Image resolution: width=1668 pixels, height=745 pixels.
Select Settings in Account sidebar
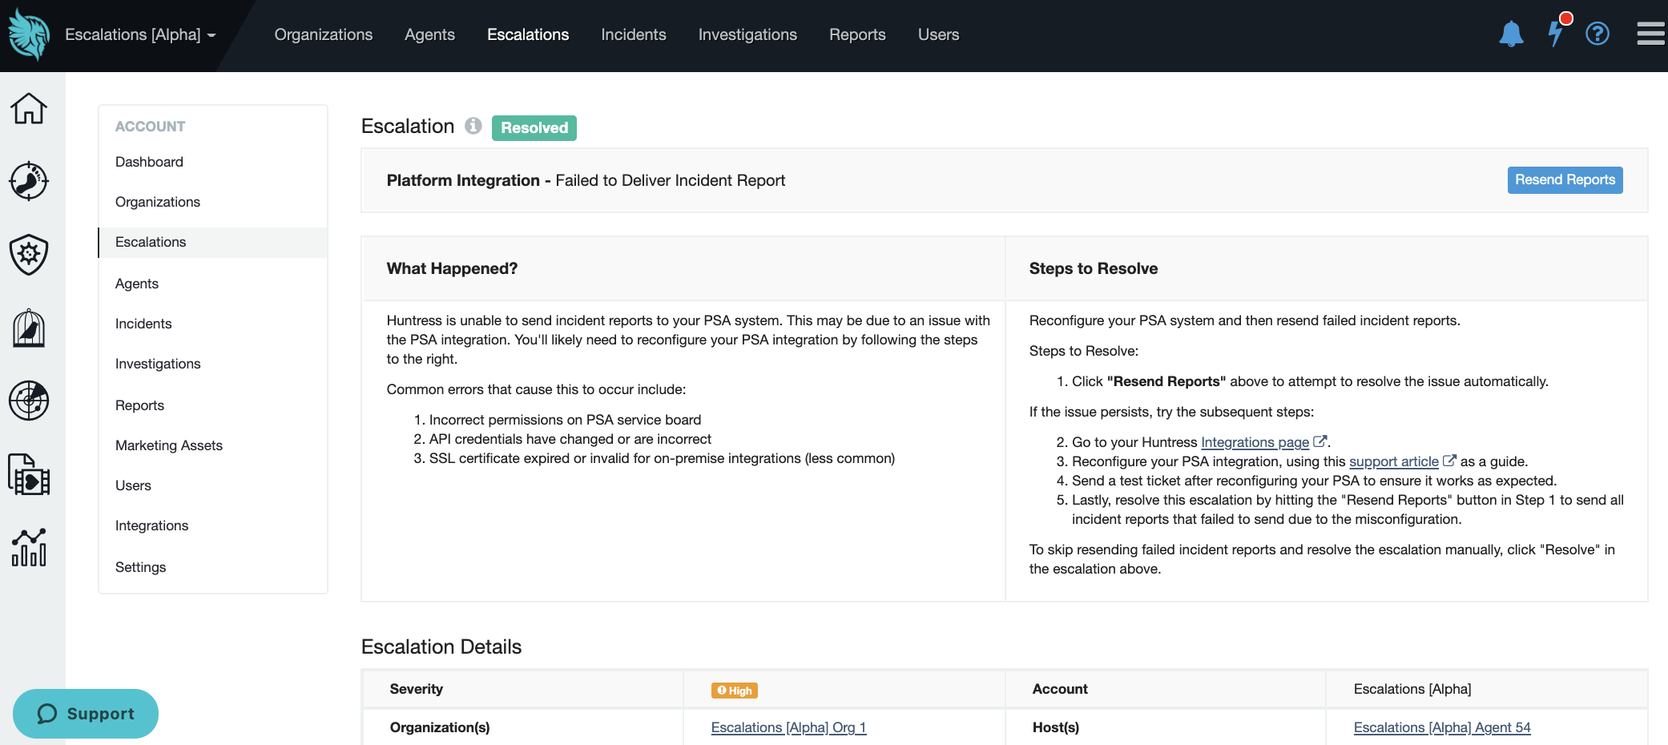point(212,567)
